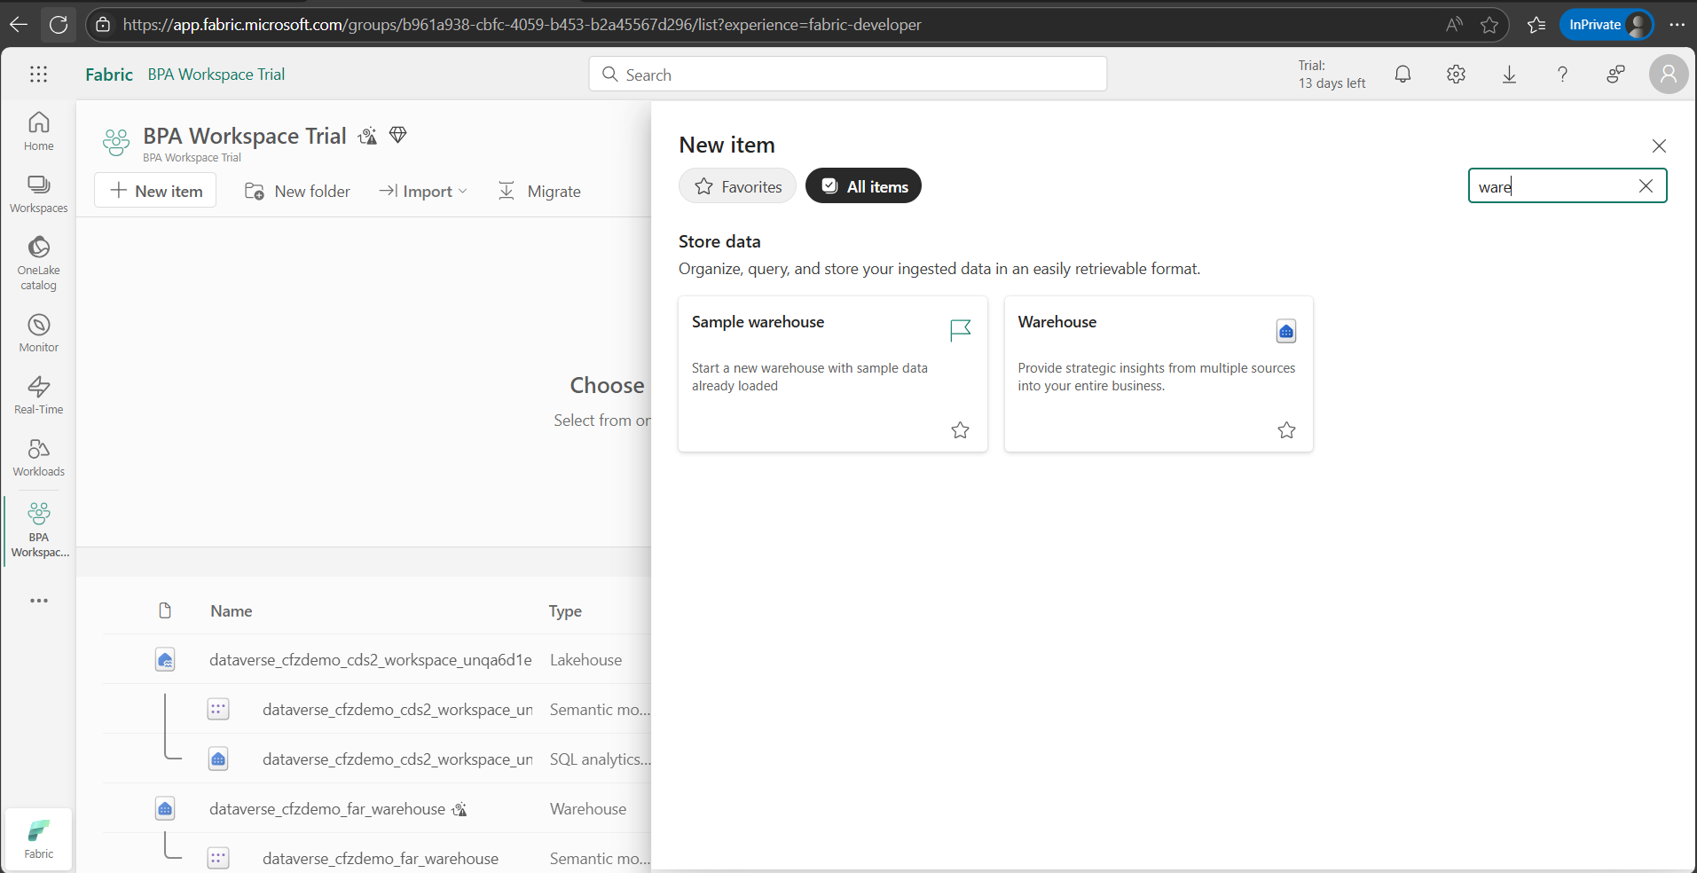This screenshot has height=873, width=1697.
Task: Open the app launcher waffle menu
Action: click(38, 75)
